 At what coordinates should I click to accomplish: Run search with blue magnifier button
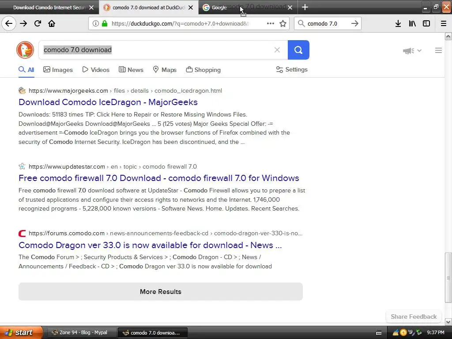point(298,50)
